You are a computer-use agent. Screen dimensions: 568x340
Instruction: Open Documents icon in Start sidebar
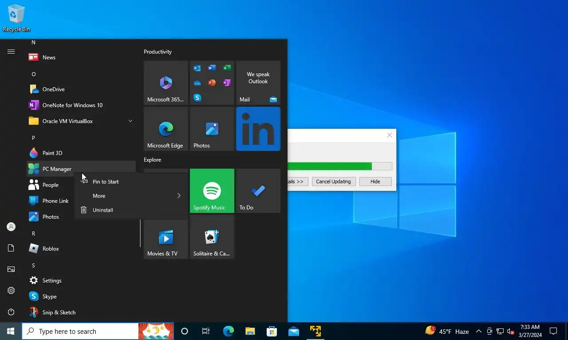(x=11, y=248)
